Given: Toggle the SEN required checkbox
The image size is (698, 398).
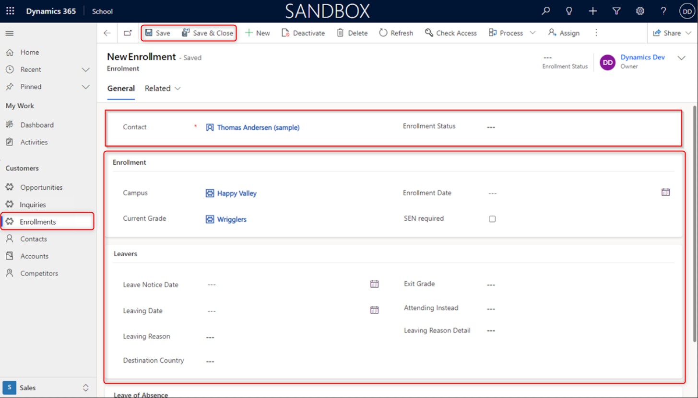Looking at the screenshot, I should point(492,219).
